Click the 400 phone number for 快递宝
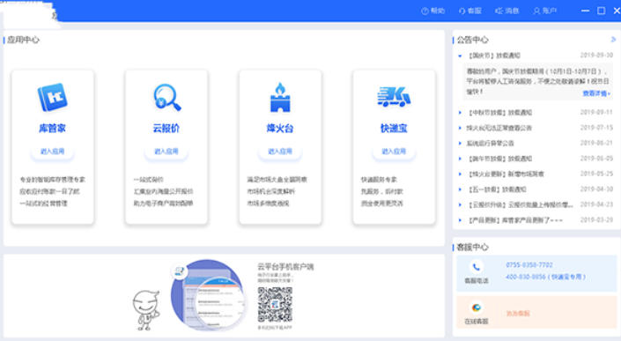The height and width of the screenshot is (341, 621). click(x=545, y=277)
